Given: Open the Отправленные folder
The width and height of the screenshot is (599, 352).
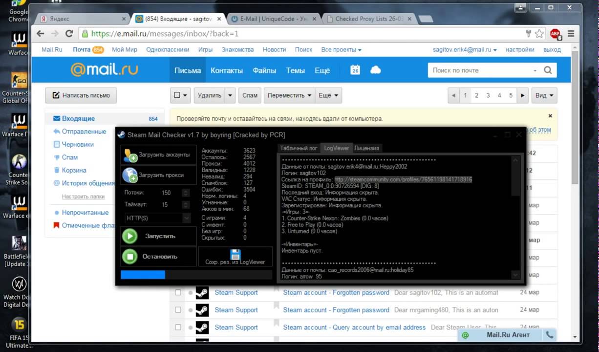Looking at the screenshot, I should point(84,132).
